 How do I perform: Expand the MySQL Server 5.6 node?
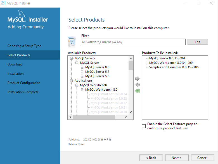pos(82,76)
